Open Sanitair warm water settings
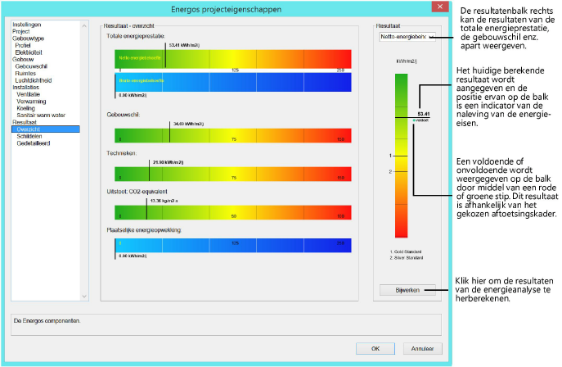 click(41, 115)
